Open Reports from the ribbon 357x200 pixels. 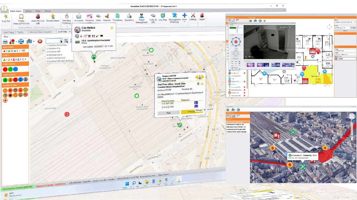tap(107, 17)
